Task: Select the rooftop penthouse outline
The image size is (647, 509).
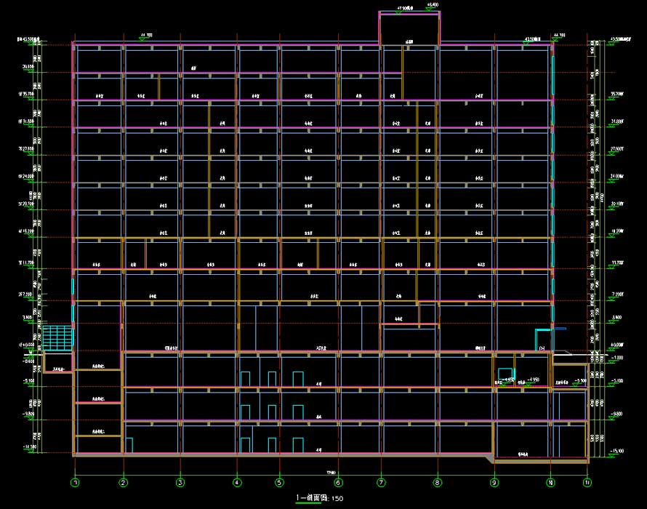Action: pos(409,28)
